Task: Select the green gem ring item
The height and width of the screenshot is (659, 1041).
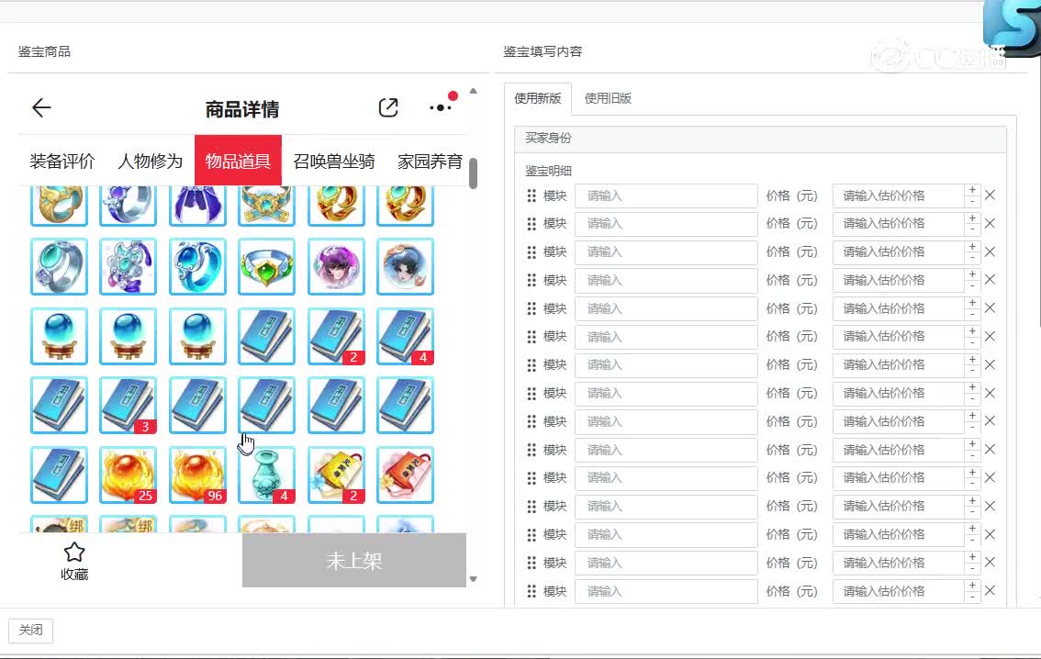Action: (x=267, y=267)
